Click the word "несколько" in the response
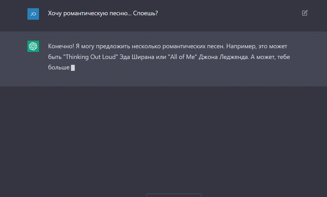 (144, 46)
